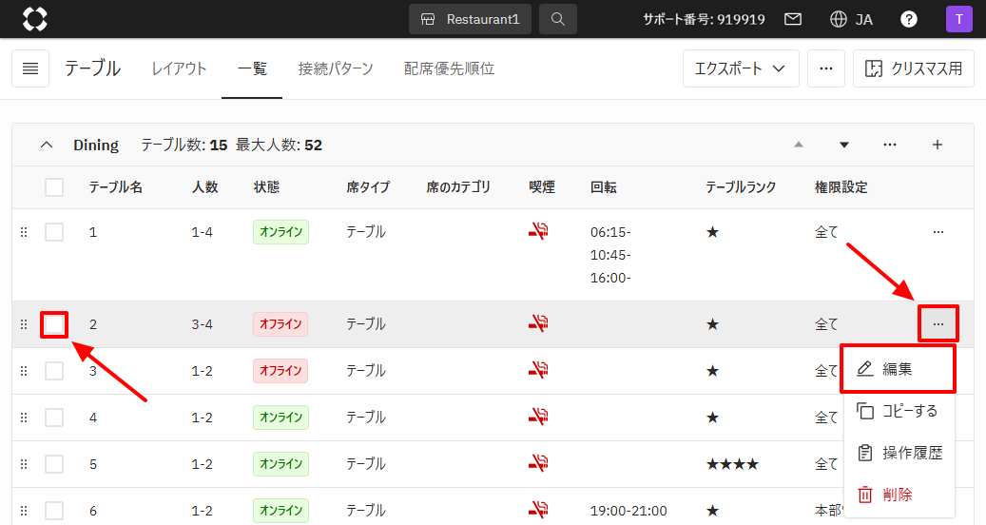
Task: Choose コピーする from the context menu
Action: [899, 411]
